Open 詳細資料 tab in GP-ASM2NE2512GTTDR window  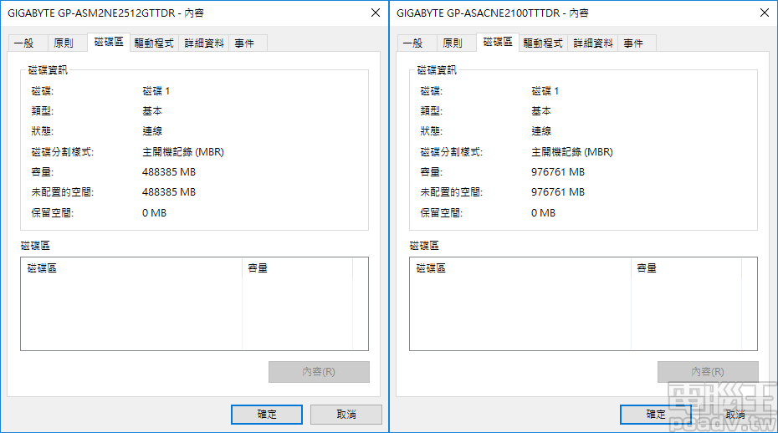tap(203, 43)
